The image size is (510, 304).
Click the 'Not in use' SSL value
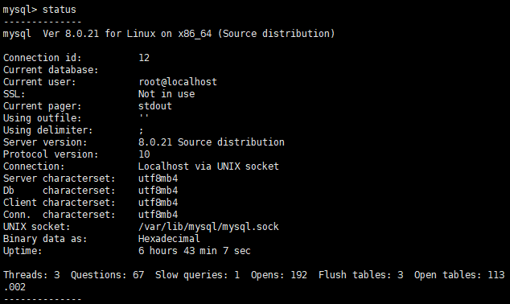(167, 94)
